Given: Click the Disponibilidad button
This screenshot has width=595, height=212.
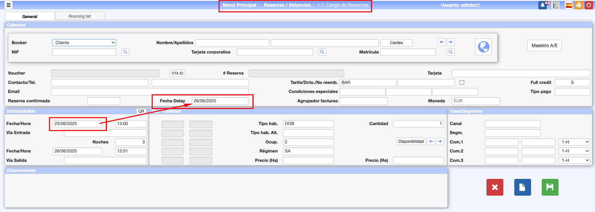Looking at the screenshot, I should click(x=411, y=141).
